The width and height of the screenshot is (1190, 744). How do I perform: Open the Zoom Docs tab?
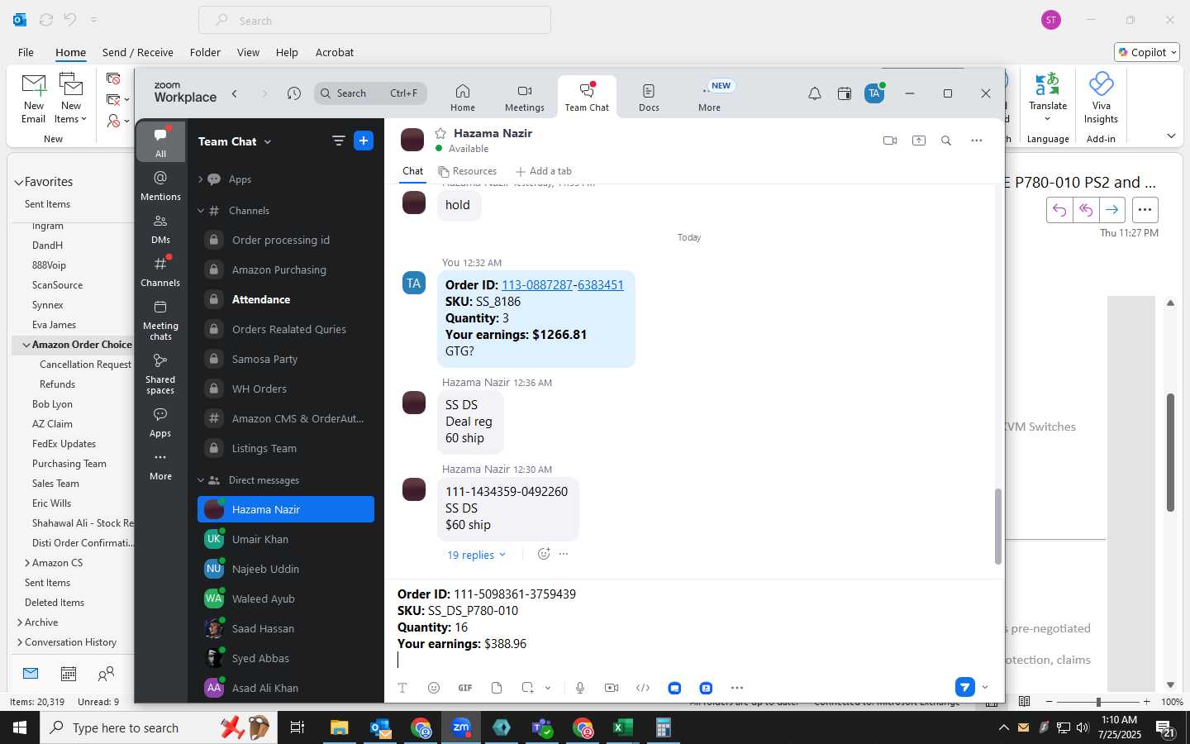click(649, 98)
